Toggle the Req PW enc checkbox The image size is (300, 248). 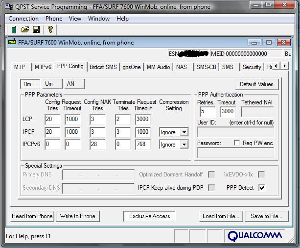237,143
